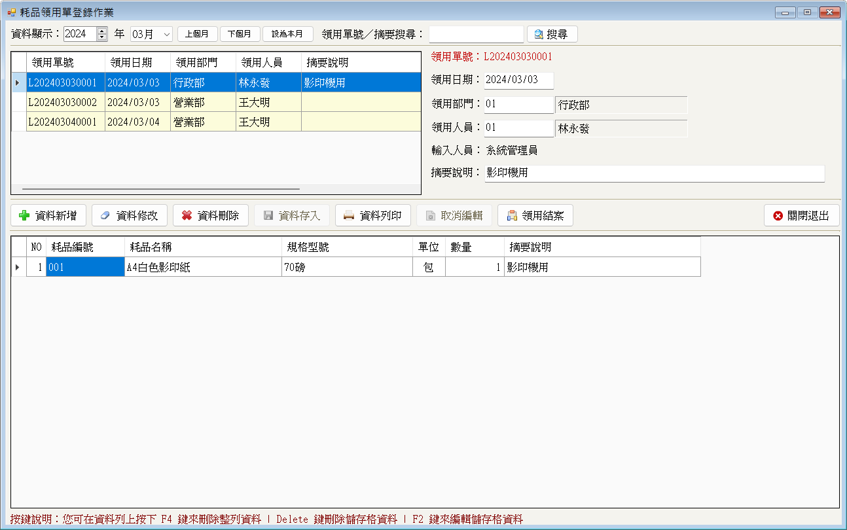Image resolution: width=847 pixels, height=530 pixels.
Task: Decrease the year with the down arrow
Action: pos(101,37)
